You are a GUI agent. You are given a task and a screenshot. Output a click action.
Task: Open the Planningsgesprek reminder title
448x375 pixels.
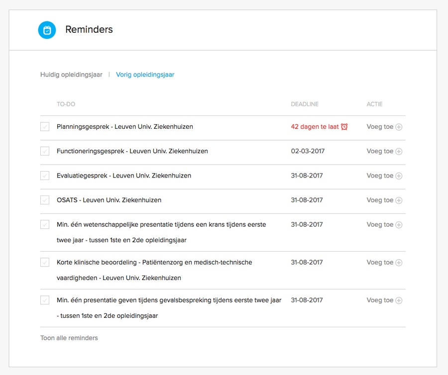[125, 127]
